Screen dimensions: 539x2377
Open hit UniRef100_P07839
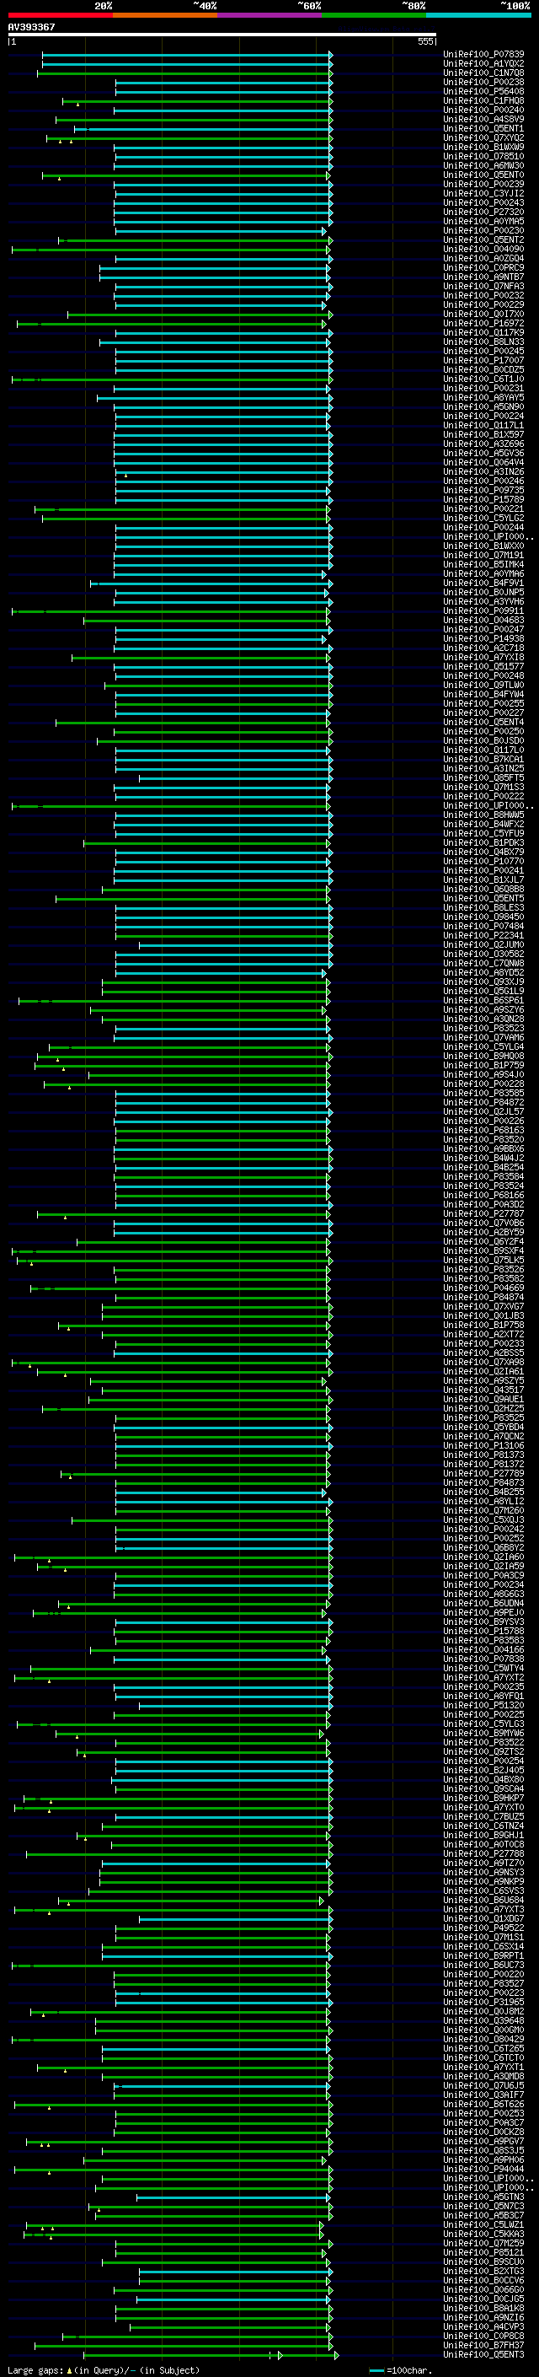pyautogui.click(x=483, y=55)
